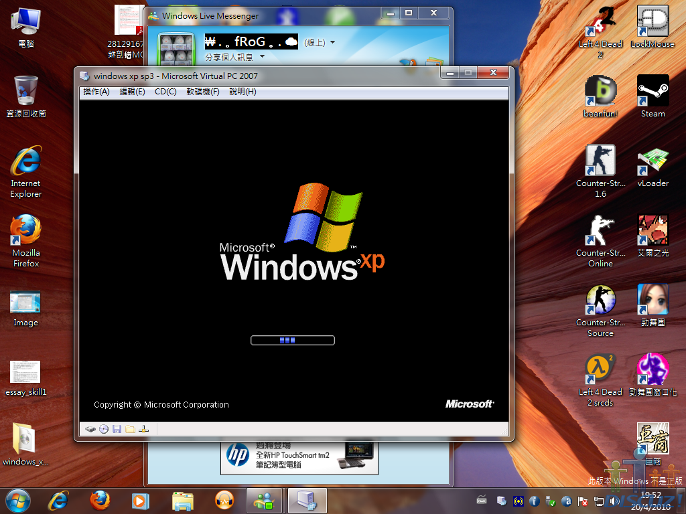
Task: Select the Counter-Strike Online desktop shortcut
Action: point(600,241)
